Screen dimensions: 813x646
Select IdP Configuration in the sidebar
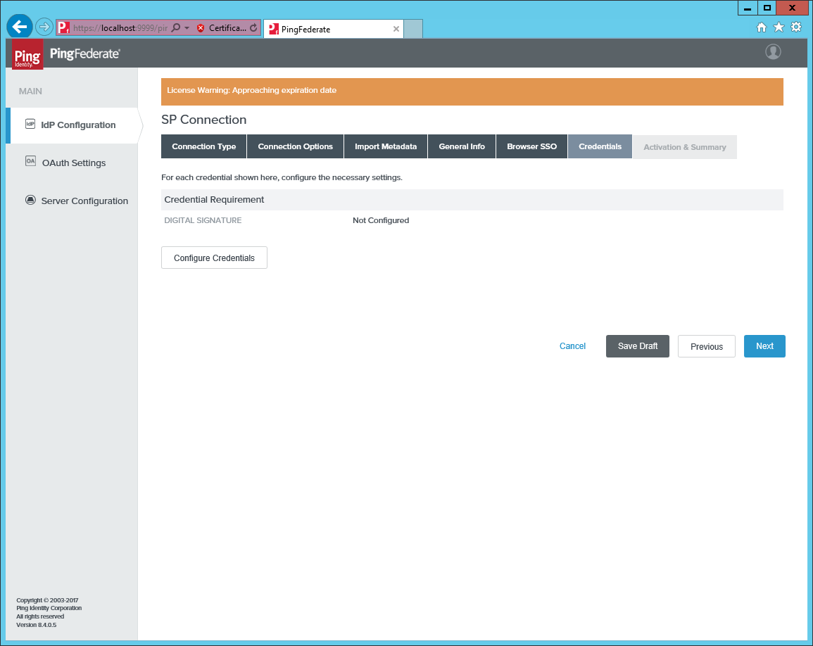click(x=74, y=125)
